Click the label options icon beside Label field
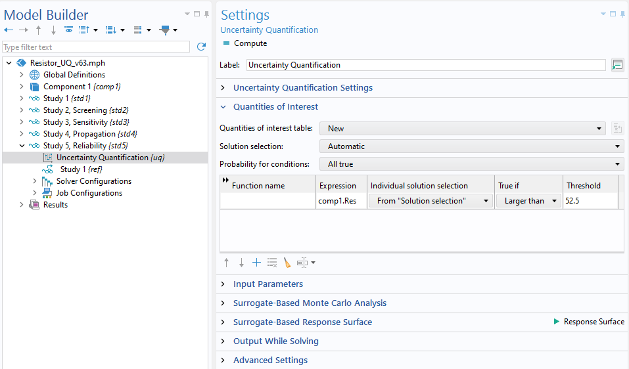Viewport: 629px width, 369px height. point(617,65)
